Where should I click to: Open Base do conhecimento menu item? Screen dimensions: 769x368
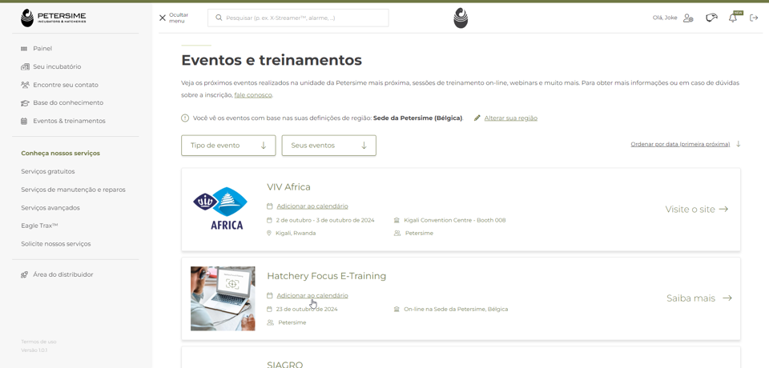tap(67, 103)
